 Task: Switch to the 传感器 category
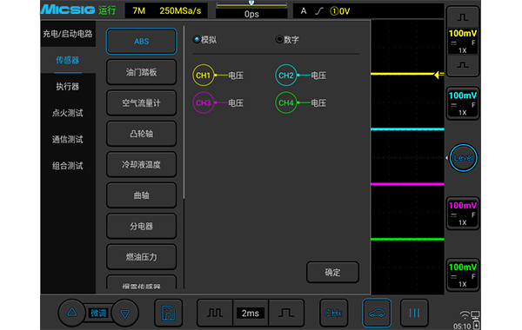68,60
